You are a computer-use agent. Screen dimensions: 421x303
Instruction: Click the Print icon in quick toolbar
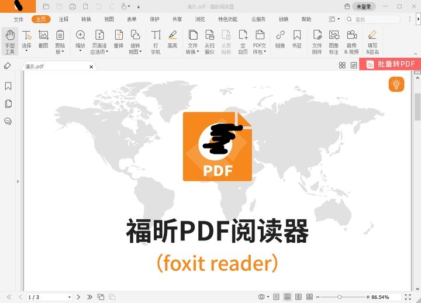coord(73,6)
